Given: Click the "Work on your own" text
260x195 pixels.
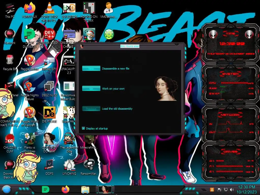Looking at the screenshot, I should point(113,89).
